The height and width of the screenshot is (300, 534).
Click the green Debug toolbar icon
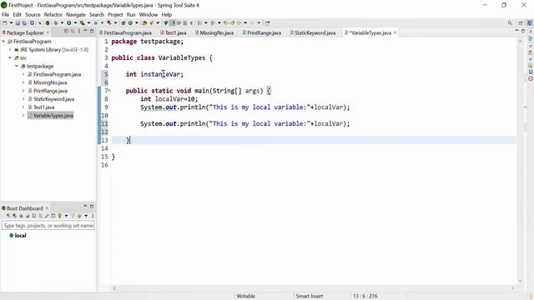pos(55,23)
